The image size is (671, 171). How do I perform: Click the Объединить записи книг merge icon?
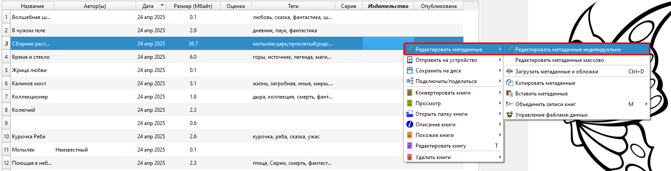pos(510,104)
